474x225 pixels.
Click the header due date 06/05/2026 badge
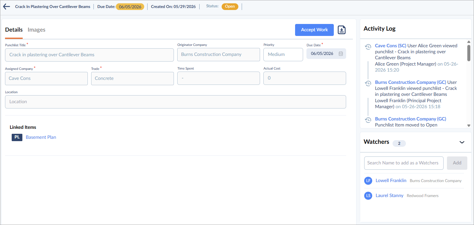point(130,7)
